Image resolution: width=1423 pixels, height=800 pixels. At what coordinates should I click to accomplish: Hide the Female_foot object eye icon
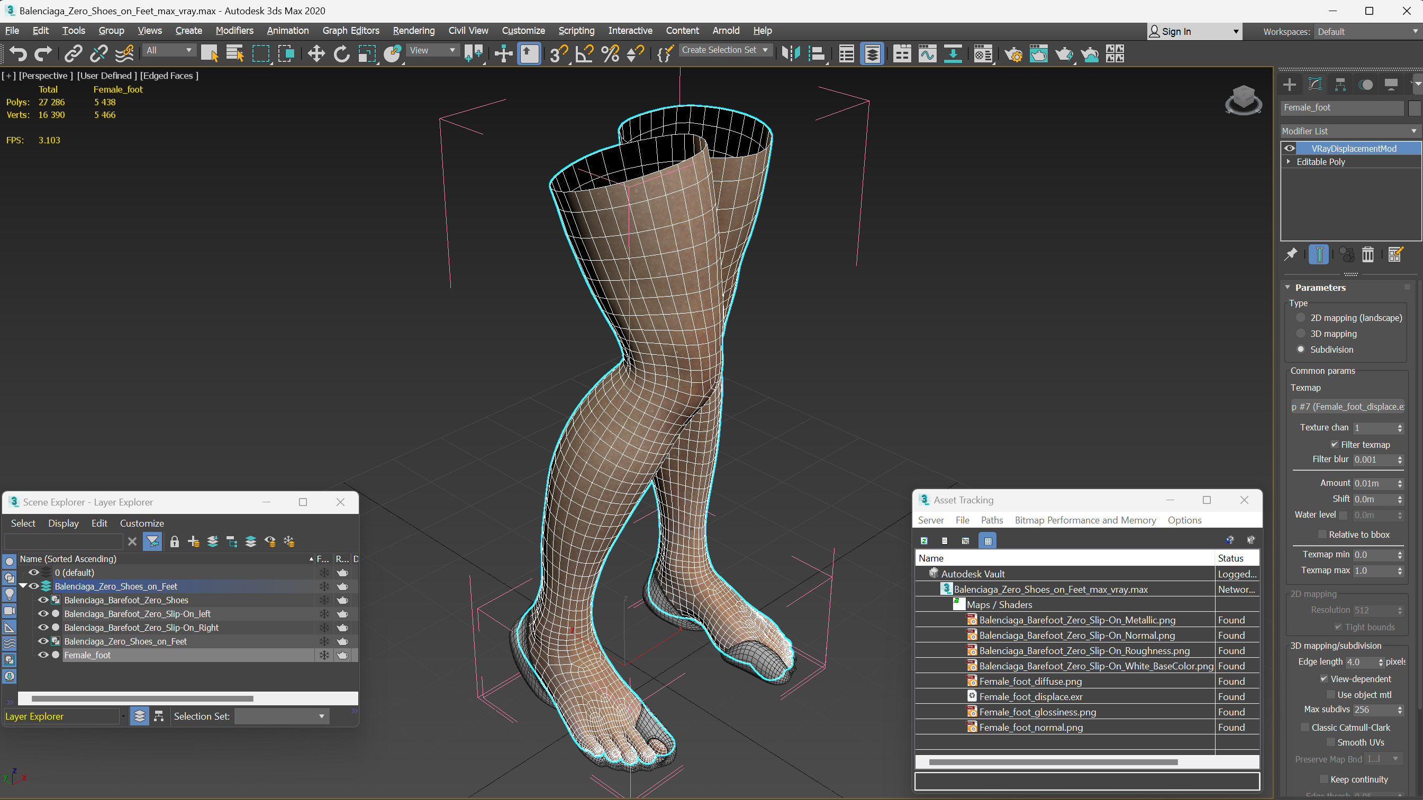pos(42,655)
